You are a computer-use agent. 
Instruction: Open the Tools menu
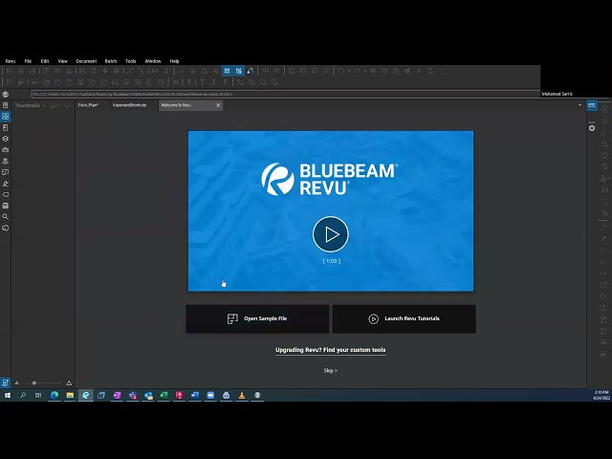click(x=131, y=61)
